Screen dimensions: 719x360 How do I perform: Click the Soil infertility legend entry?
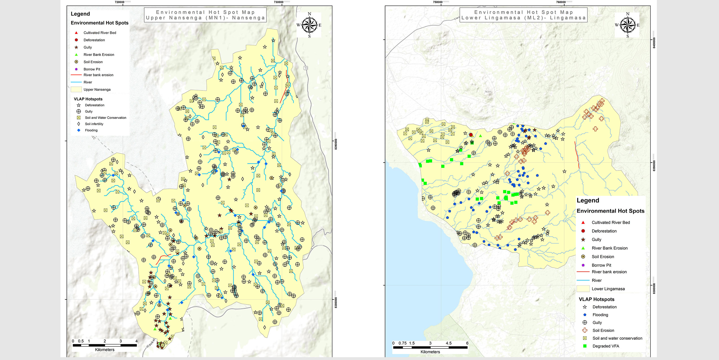79,124
